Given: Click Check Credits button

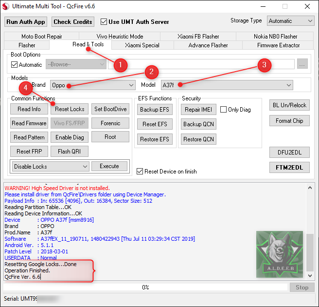Looking at the screenshot, I should (x=73, y=22).
